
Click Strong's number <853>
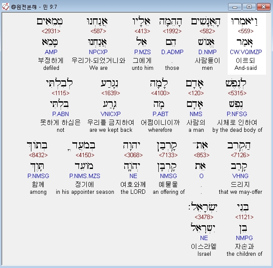[x=201, y=155]
